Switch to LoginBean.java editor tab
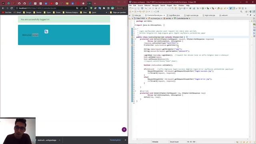Image resolution: width=256 pixels, height=144 pixels. click(173, 15)
